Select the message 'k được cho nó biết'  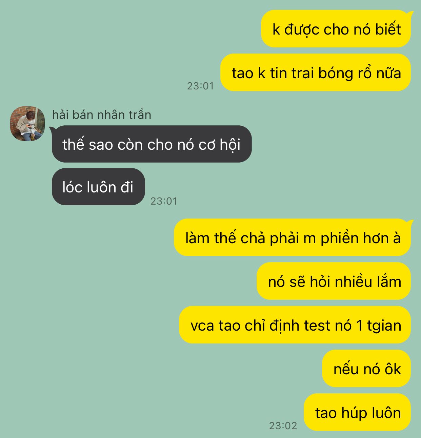pyautogui.click(x=336, y=29)
